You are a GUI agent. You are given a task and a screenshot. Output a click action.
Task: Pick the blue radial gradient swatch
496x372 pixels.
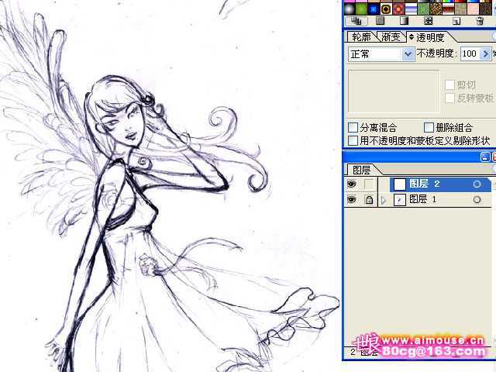(374, 9)
